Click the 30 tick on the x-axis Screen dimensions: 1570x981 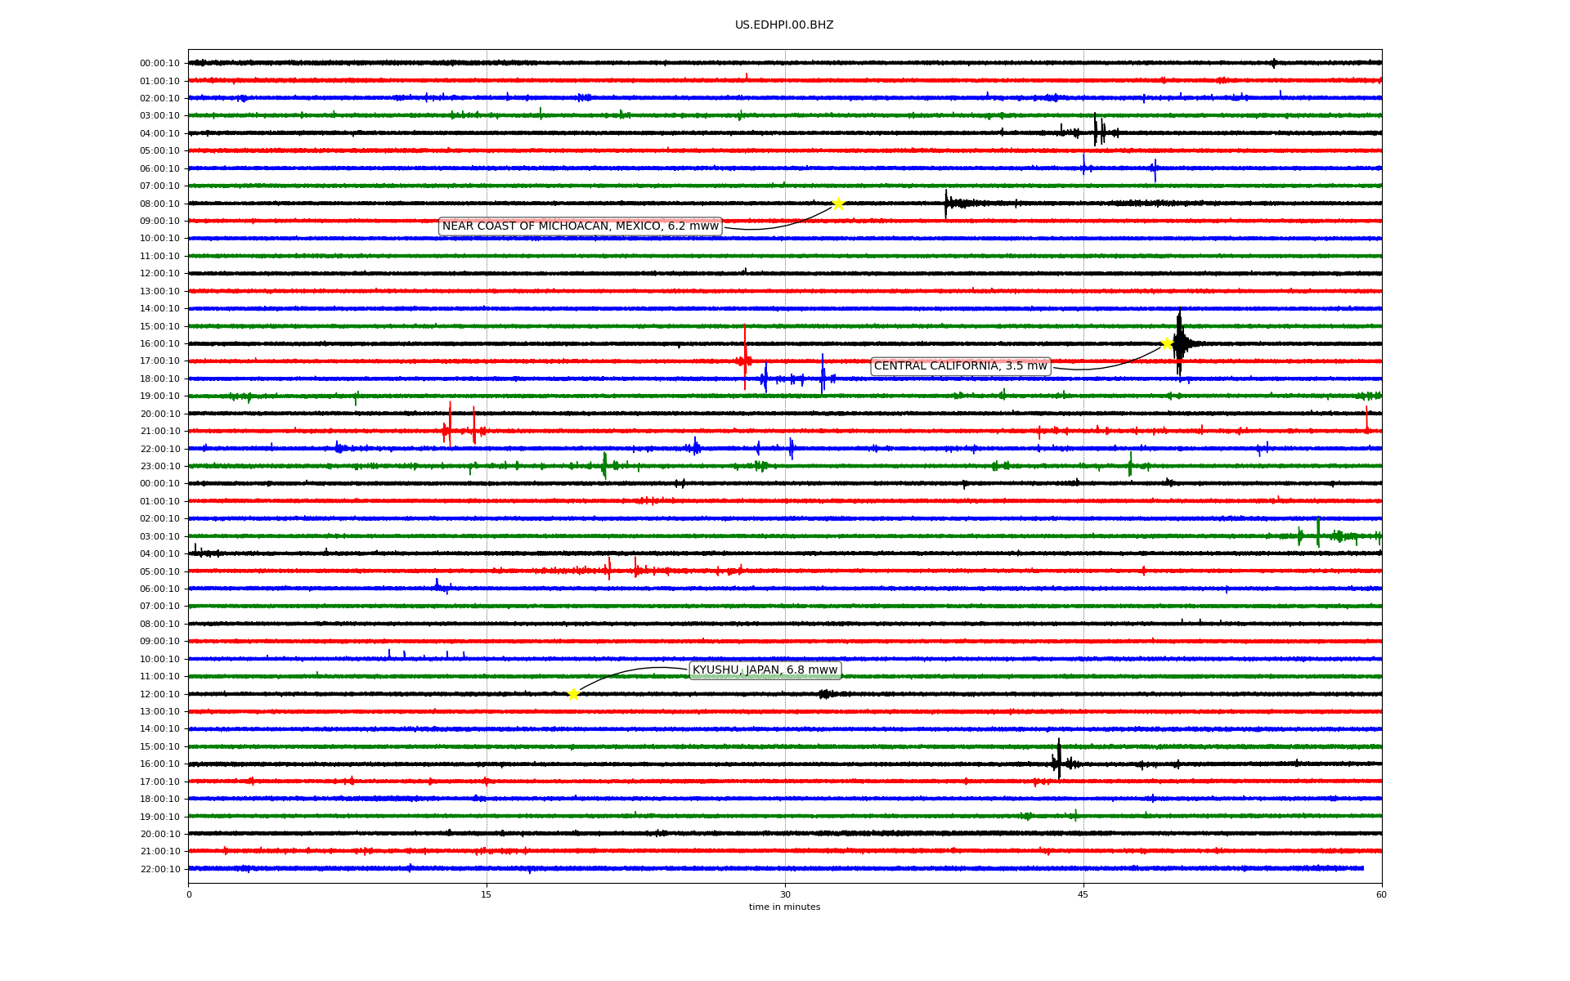[x=785, y=894]
